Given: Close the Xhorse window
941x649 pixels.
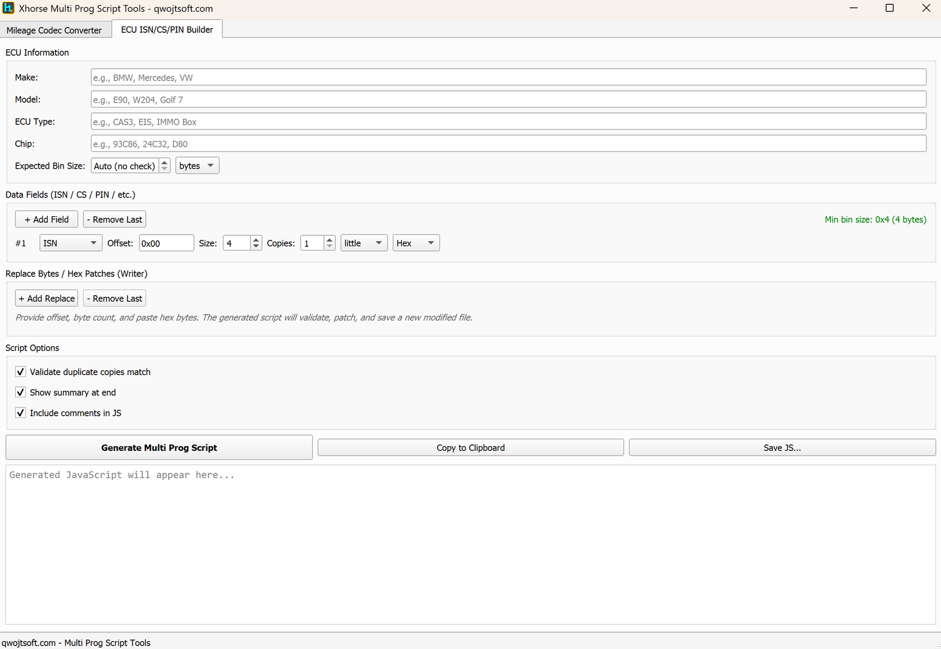Looking at the screenshot, I should (926, 8).
